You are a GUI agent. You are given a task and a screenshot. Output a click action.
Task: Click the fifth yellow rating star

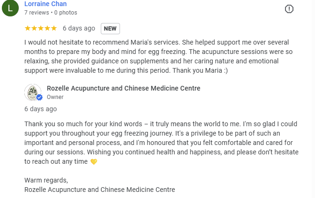(54, 29)
